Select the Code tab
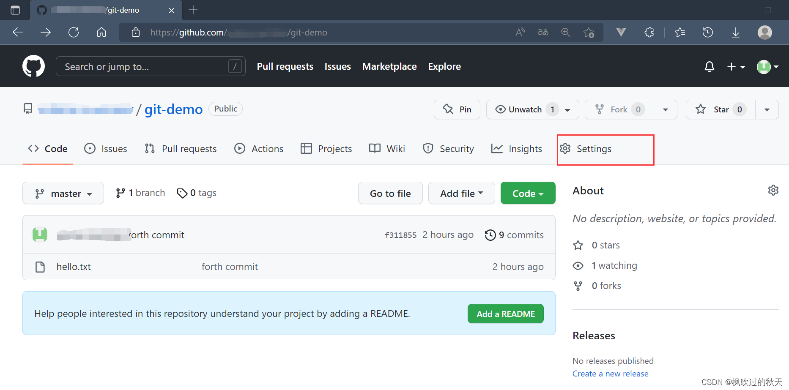 click(x=48, y=149)
